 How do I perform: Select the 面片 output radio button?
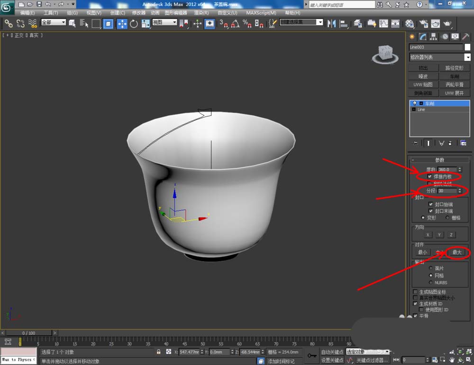(431, 268)
